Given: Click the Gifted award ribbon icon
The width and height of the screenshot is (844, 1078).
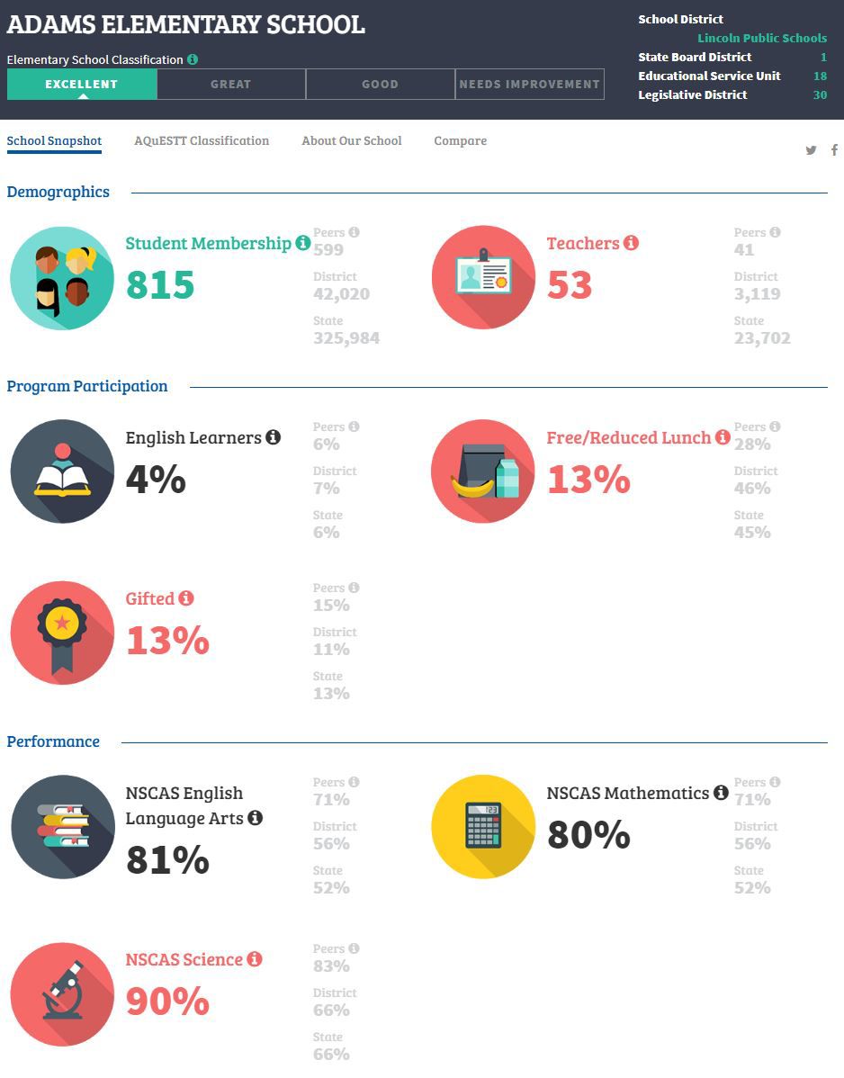Looking at the screenshot, I should [x=62, y=633].
